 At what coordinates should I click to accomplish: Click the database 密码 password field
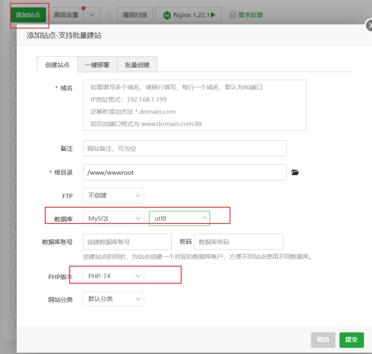pyautogui.click(x=239, y=242)
